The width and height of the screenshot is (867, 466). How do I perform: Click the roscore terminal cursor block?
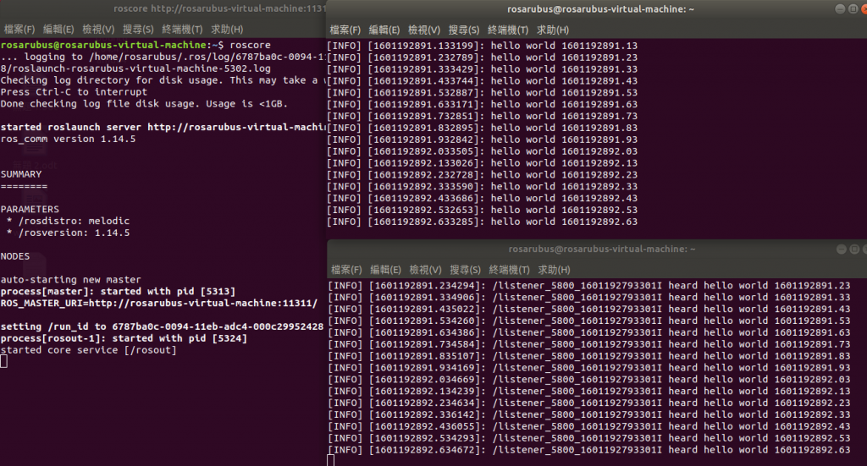pyautogui.click(x=4, y=362)
